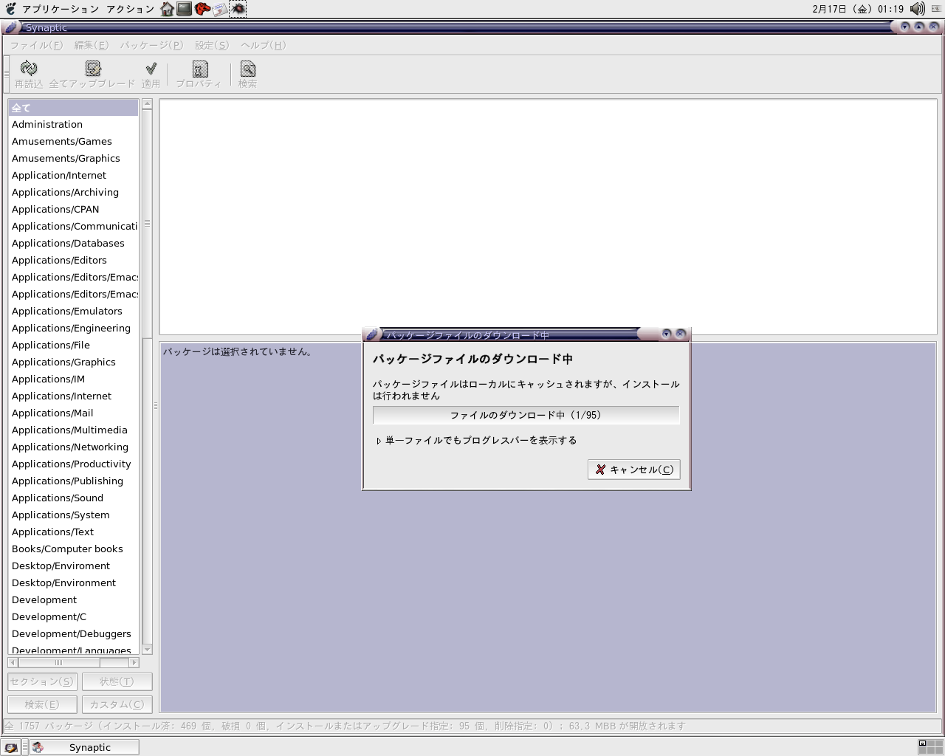Open the ヘルプ menu

pyautogui.click(x=263, y=45)
